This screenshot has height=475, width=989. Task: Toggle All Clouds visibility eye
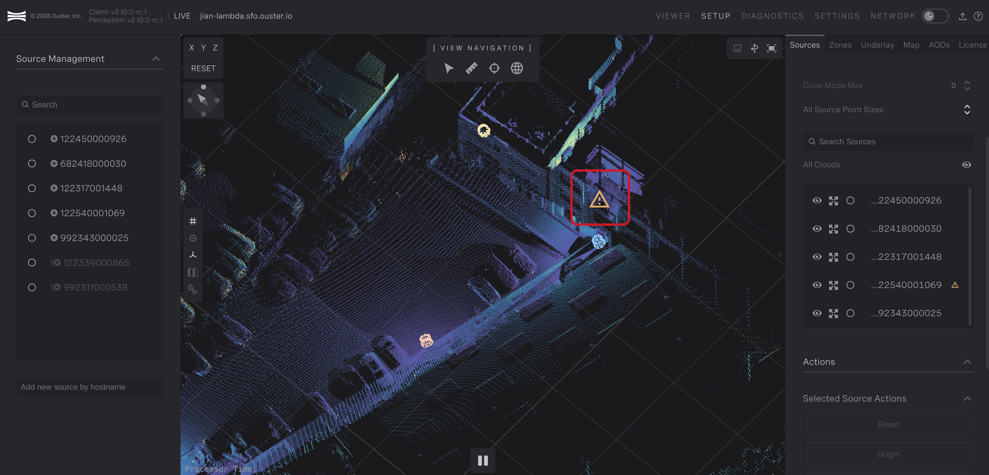point(967,165)
